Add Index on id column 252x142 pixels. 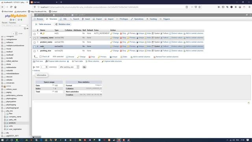[x=148, y=33]
